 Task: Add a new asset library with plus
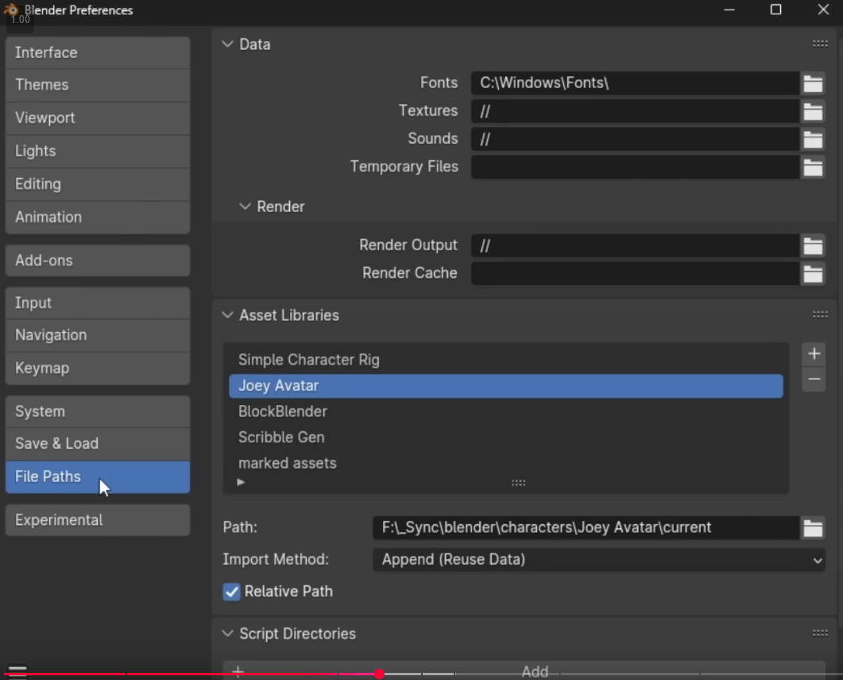pos(814,354)
